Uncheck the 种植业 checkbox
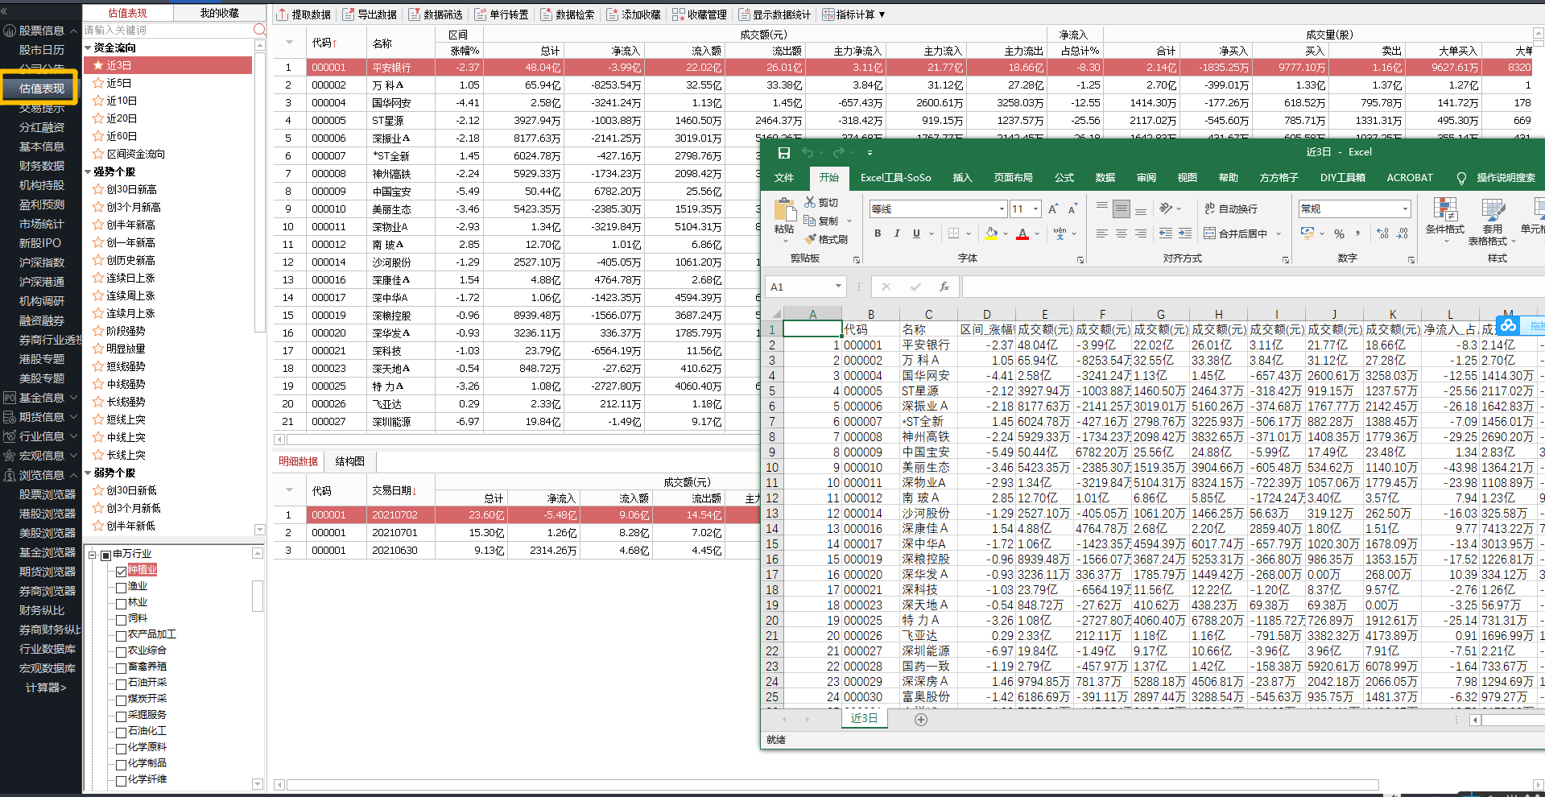1545x797 pixels. tap(122, 571)
